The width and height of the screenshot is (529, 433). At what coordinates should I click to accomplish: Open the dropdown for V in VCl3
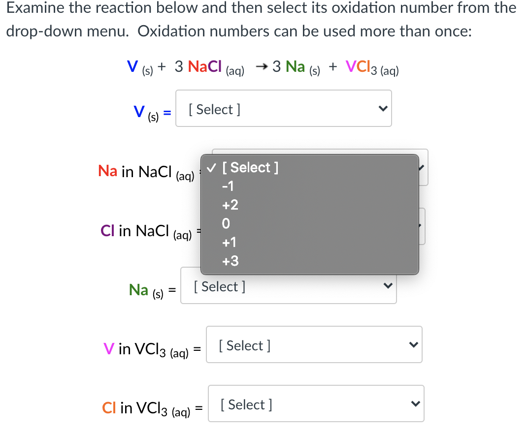[314, 344]
